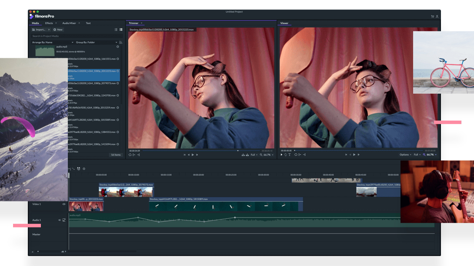The image size is (474, 266).
Task: Switch to the Effects tab
Action: coord(49,23)
